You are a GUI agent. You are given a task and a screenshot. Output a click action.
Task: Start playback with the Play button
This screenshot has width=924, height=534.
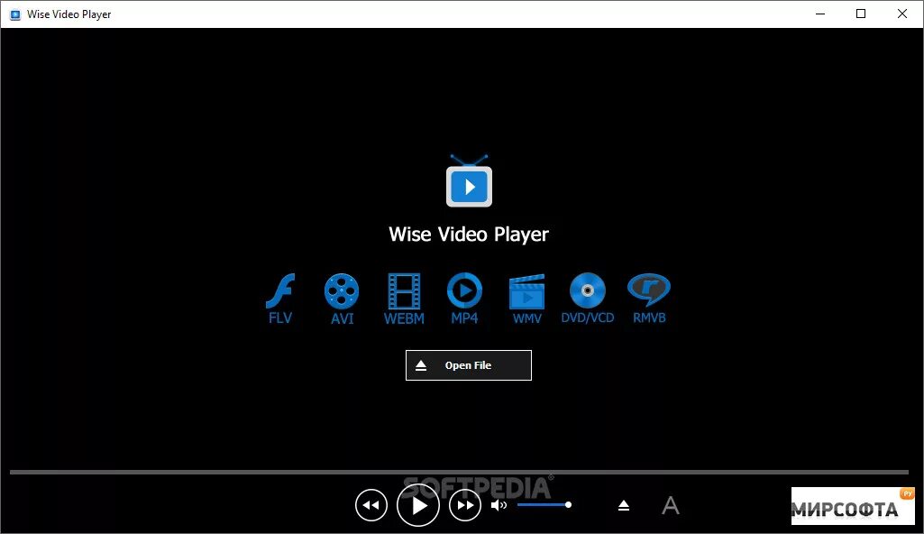click(418, 505)
